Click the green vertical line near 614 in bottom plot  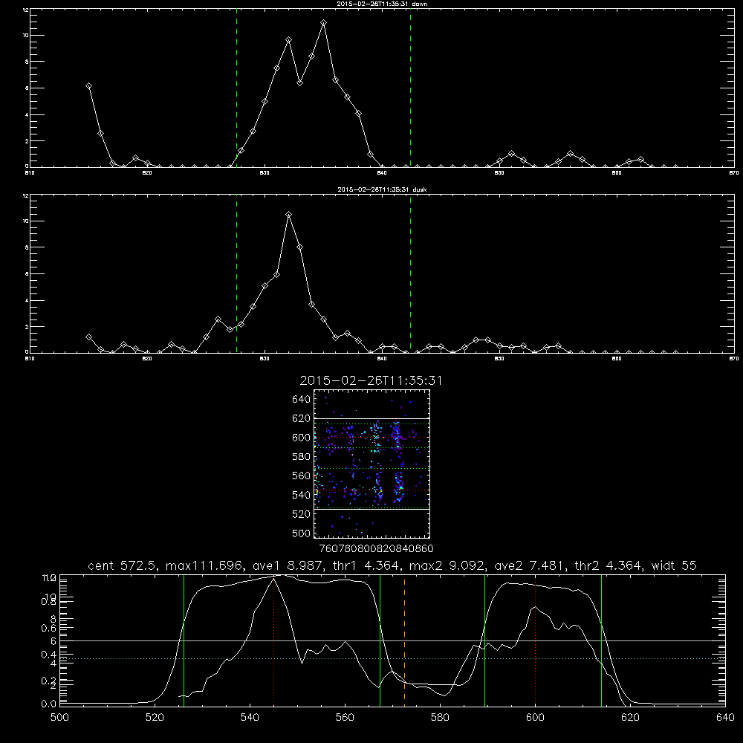[601, 640]
